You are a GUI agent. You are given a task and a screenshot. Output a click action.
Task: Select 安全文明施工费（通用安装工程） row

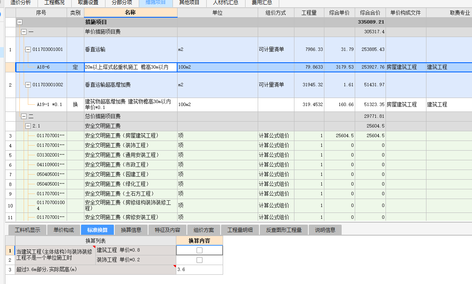tap(238, 155)
